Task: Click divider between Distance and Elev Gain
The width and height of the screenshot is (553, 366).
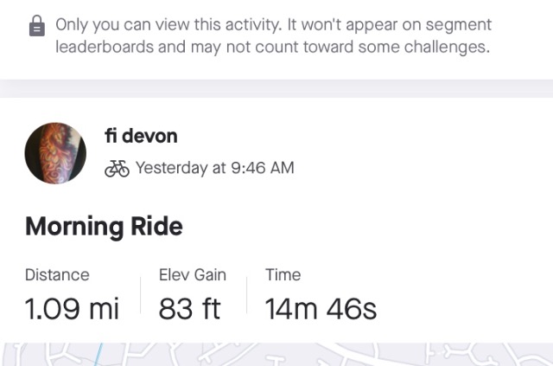Action: (x=140, y=295)
